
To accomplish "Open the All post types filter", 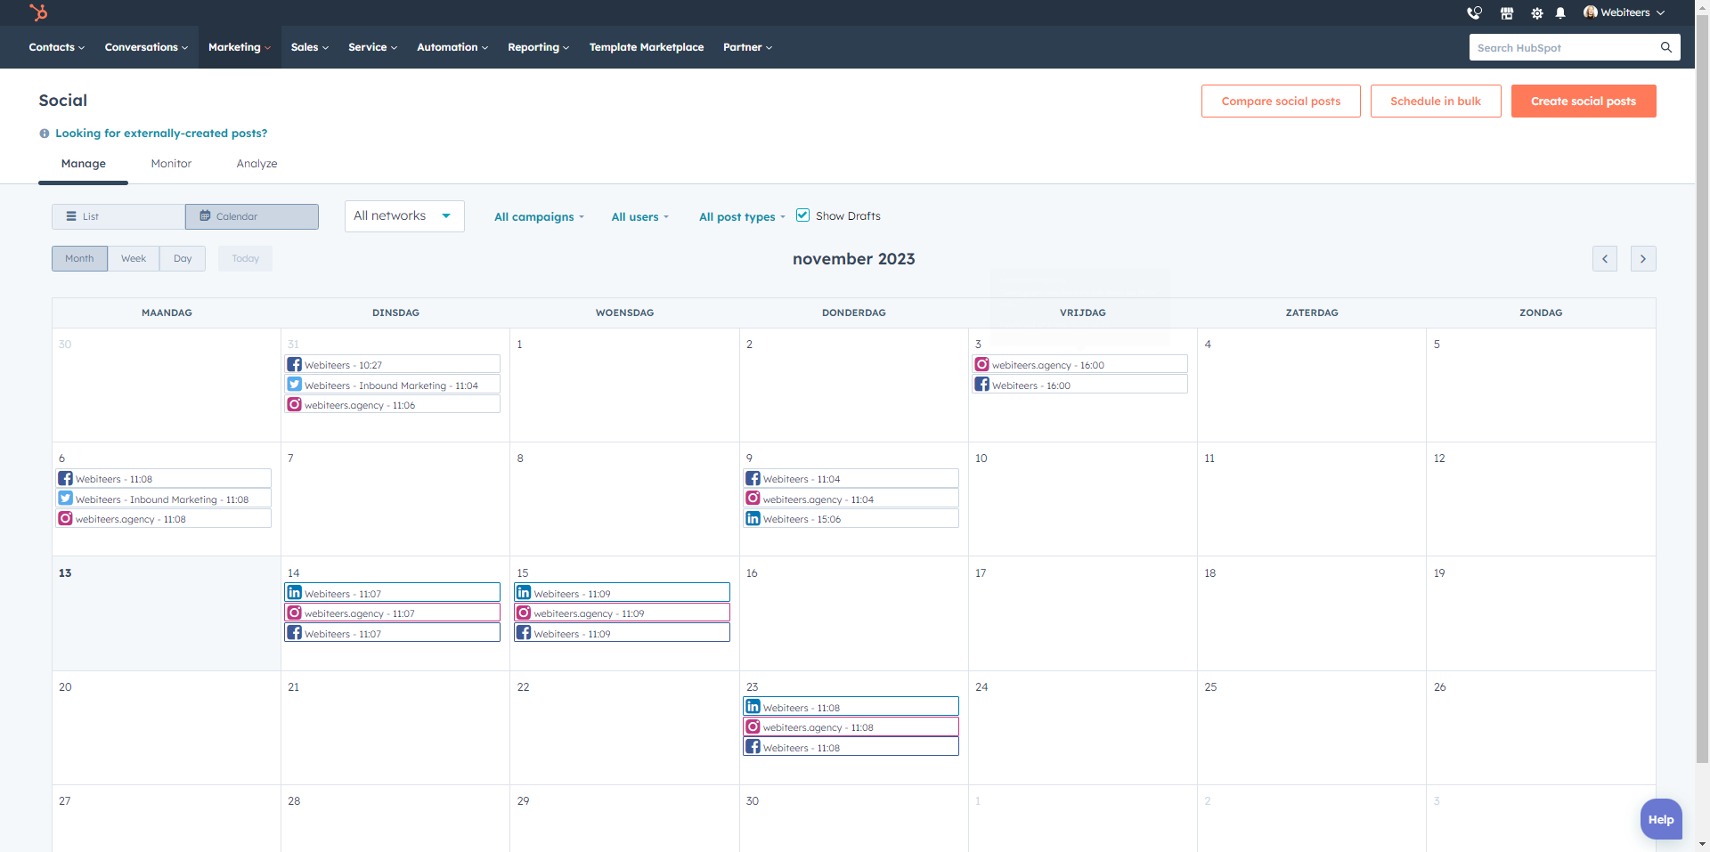I will click(742, 217).
